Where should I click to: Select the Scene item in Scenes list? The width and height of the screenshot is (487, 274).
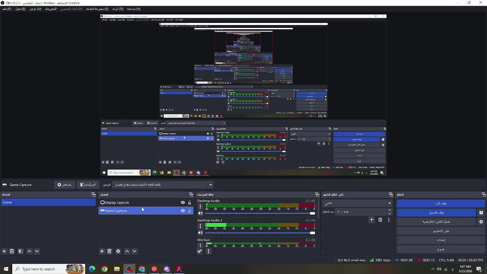point(48,202)
